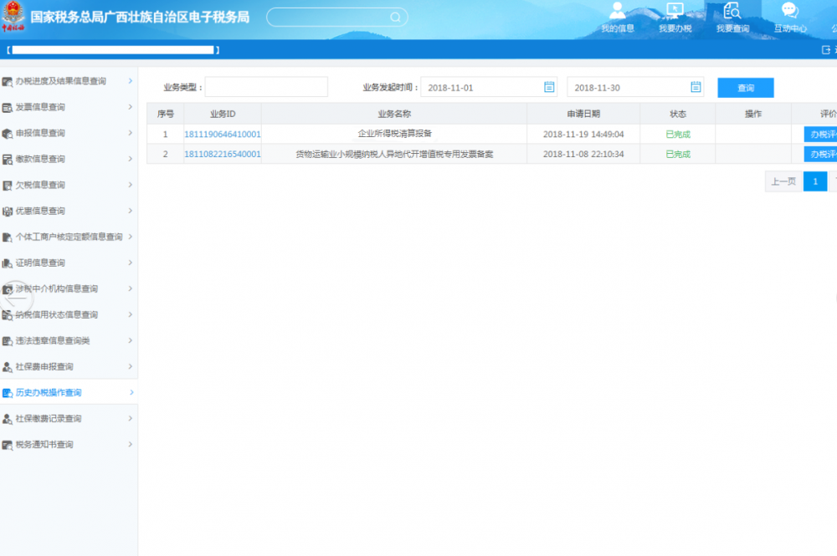Open business ID 1811082216540001 link
837x556 pixels.
coord(223,154)
